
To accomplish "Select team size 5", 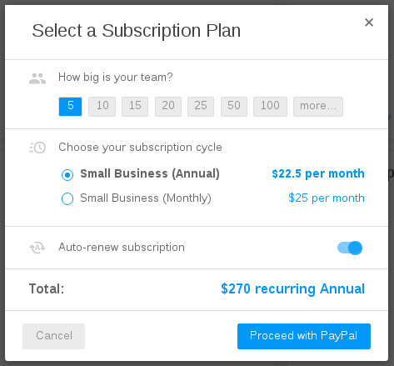I will tap(70, 107).
